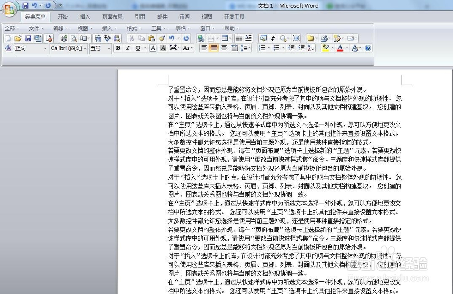
Task: Toggle underline formatting
Action: 138,48
